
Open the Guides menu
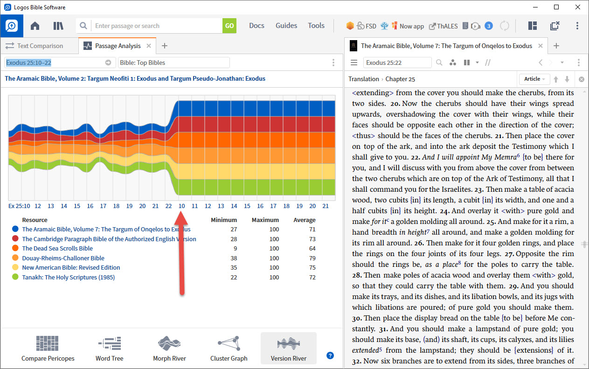[286, 26]
